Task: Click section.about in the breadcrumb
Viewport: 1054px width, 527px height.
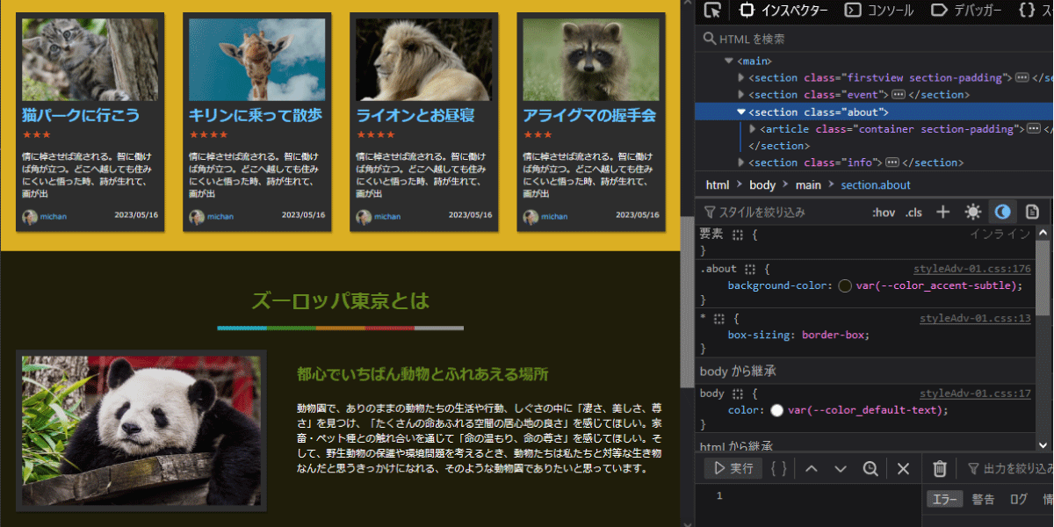Action: pos(876,185)
